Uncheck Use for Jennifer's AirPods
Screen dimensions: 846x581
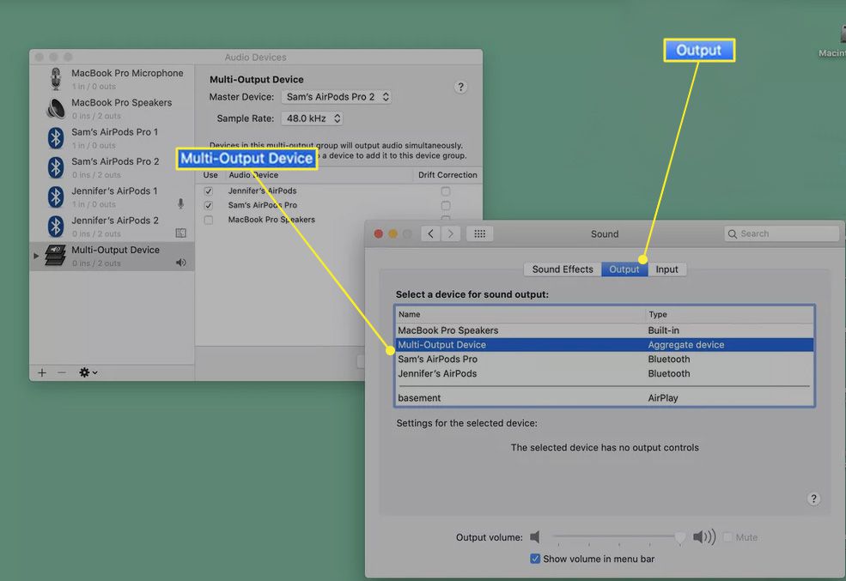[208, 191]
